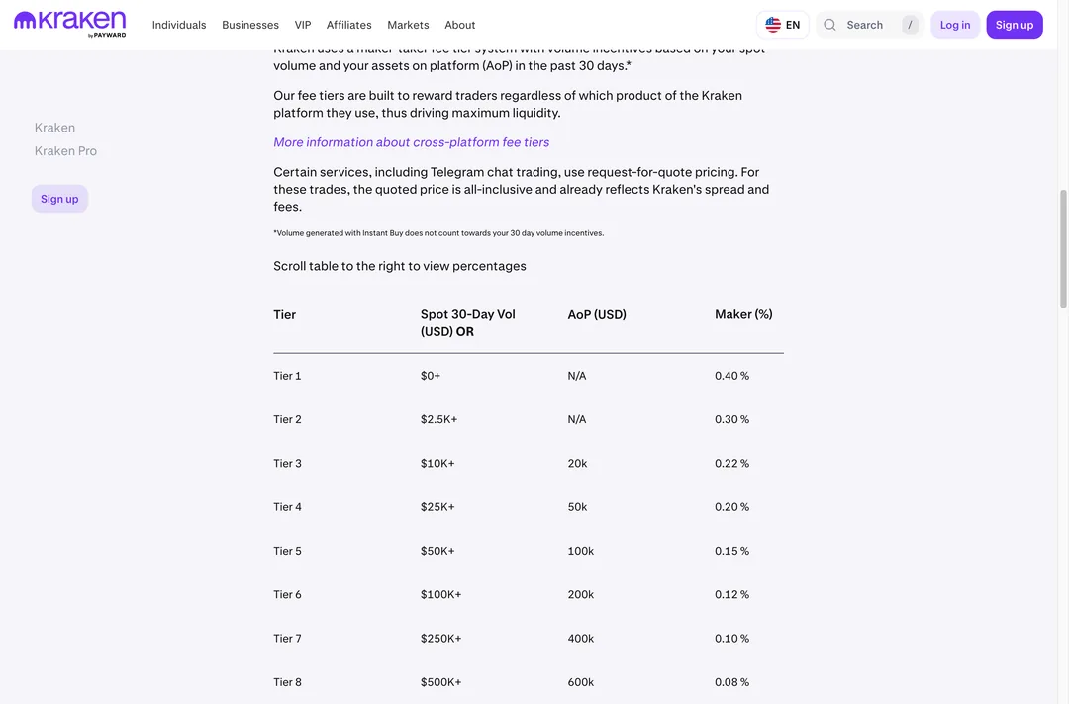The width and height of the screenshot is (1069, 704).
Task: Click the $50K+ volume cell
Action: [x=437, y=551]
